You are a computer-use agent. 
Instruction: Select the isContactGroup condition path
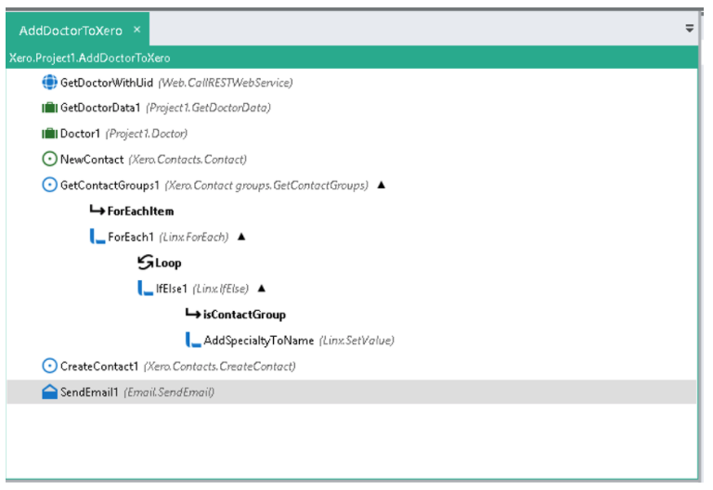pos(352,314)
